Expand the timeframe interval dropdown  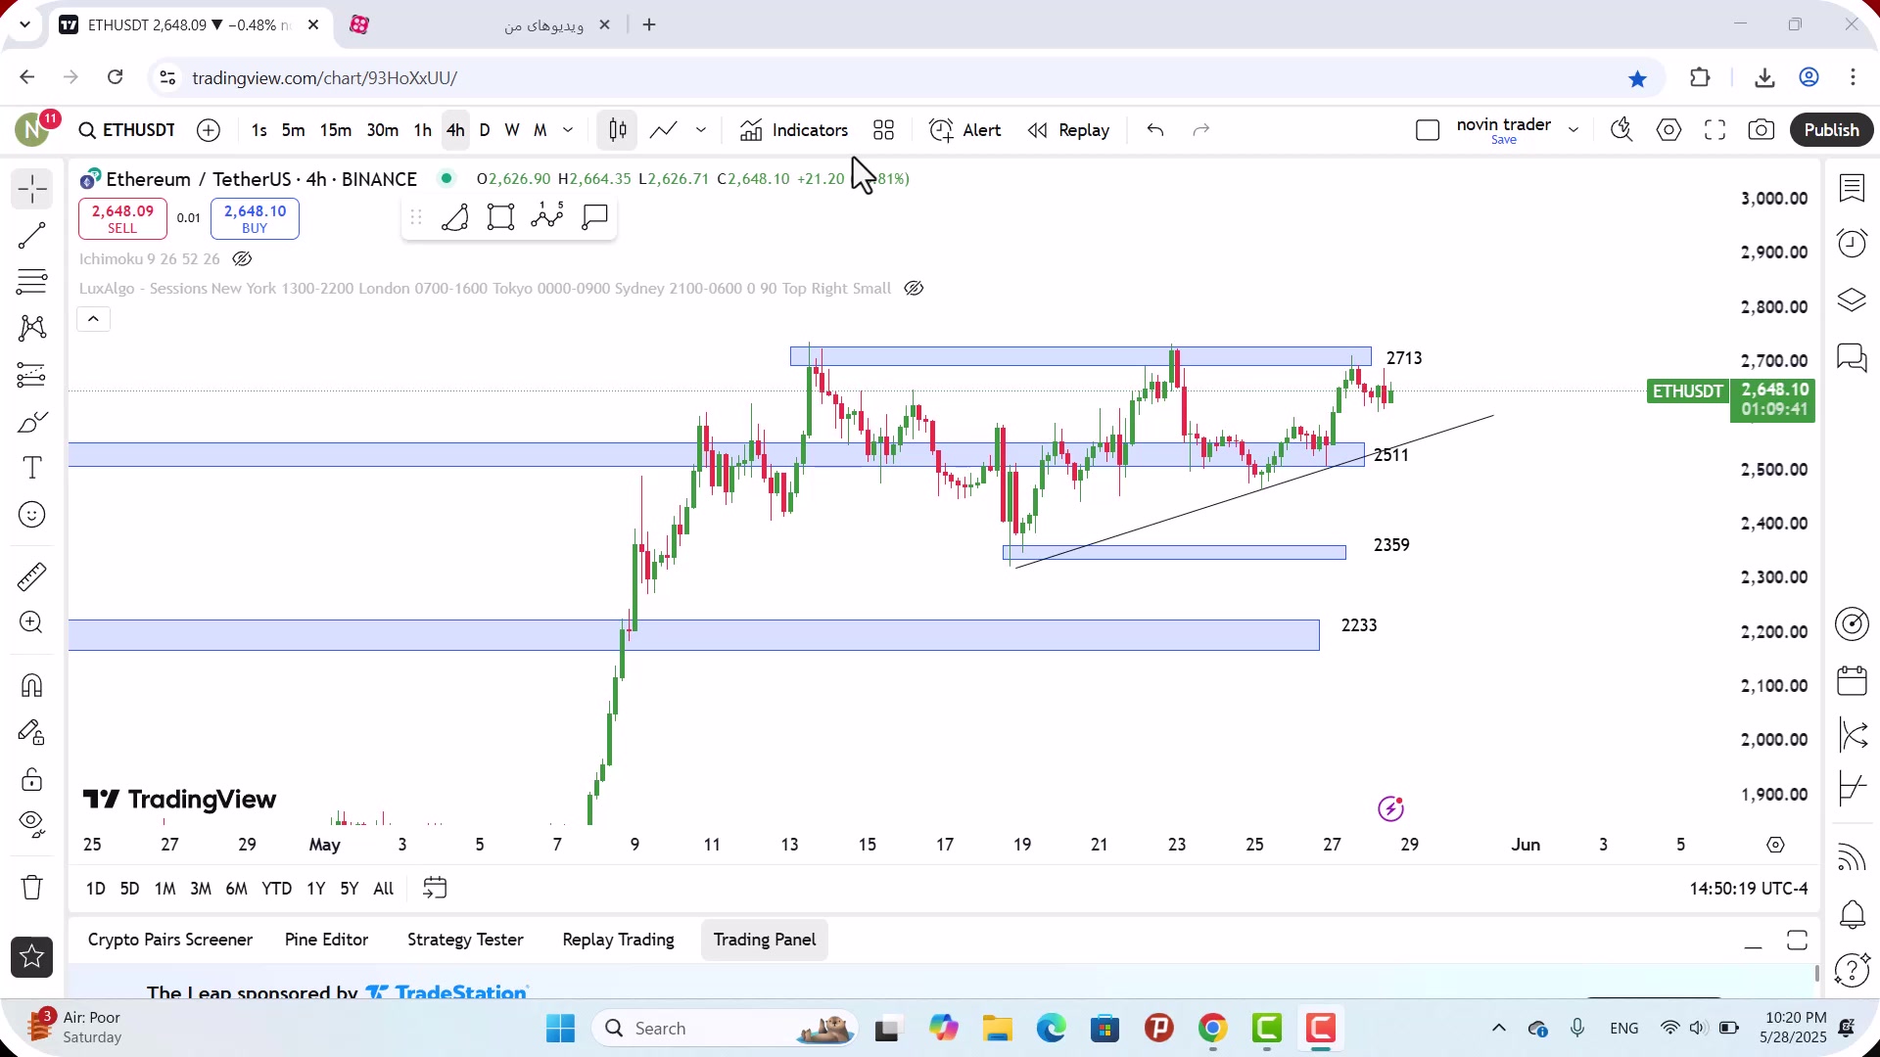click(x=568, y=130)
